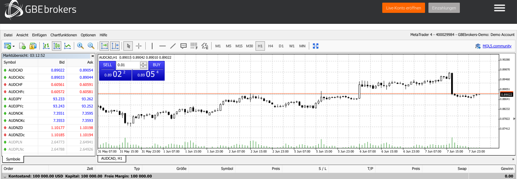Image resolution: width=517 pixels, height=179 pixels.
Task: Switch chart timeframe to H4
Action: (x=271, y=46)
